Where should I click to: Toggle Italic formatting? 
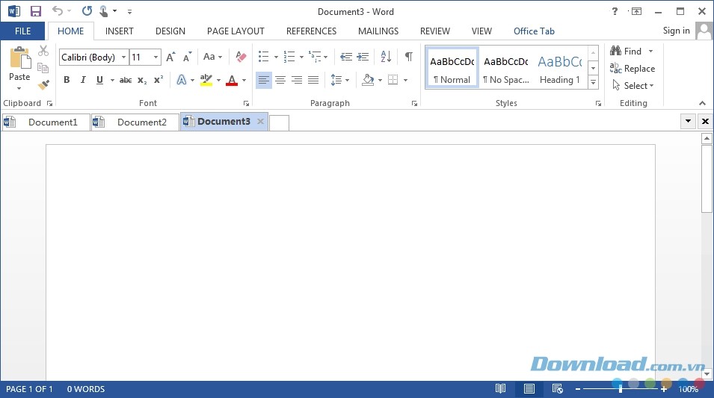point(83,80)
